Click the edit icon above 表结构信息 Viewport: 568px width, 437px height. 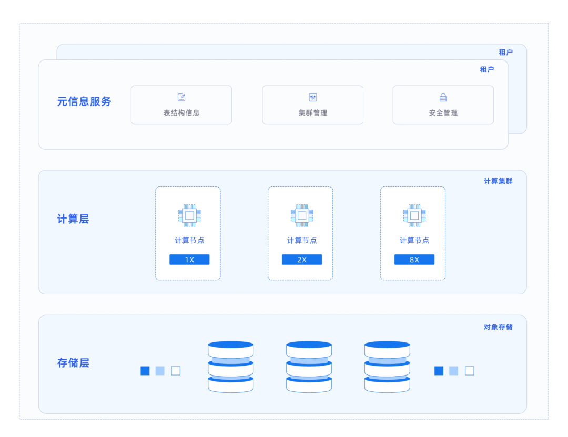[x=181, y=97]
